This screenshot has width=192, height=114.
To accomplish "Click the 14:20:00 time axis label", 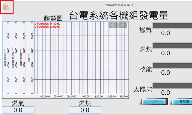I will pyautogui.click(x=111, y=97).
